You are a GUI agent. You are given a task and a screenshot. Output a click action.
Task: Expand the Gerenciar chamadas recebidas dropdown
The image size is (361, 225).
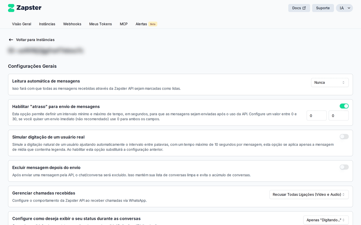(309, 194)
